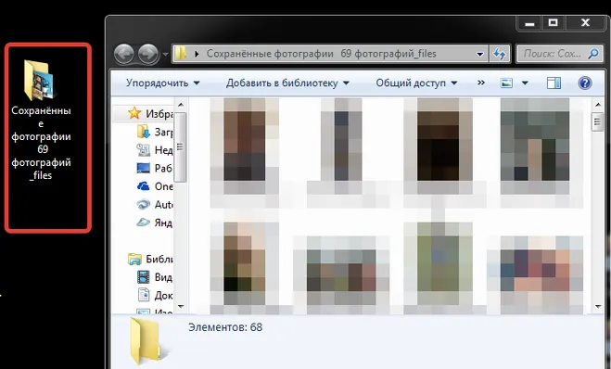The image size is (611, 369).
Task: Refresh the folder view
Action: pos(500,54)
